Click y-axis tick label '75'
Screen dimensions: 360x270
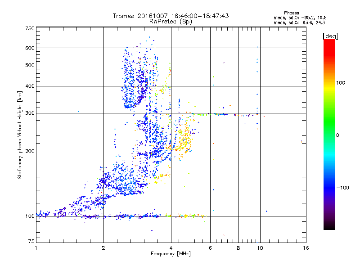[31, 241]
